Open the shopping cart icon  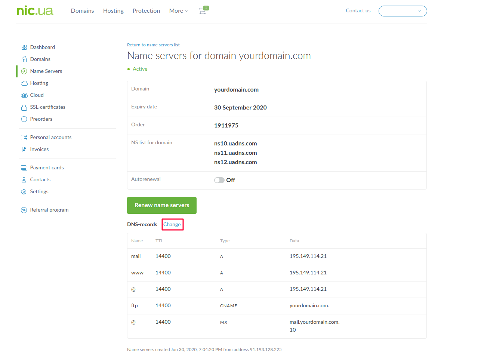pyautogui.click(x=203, y=11)
